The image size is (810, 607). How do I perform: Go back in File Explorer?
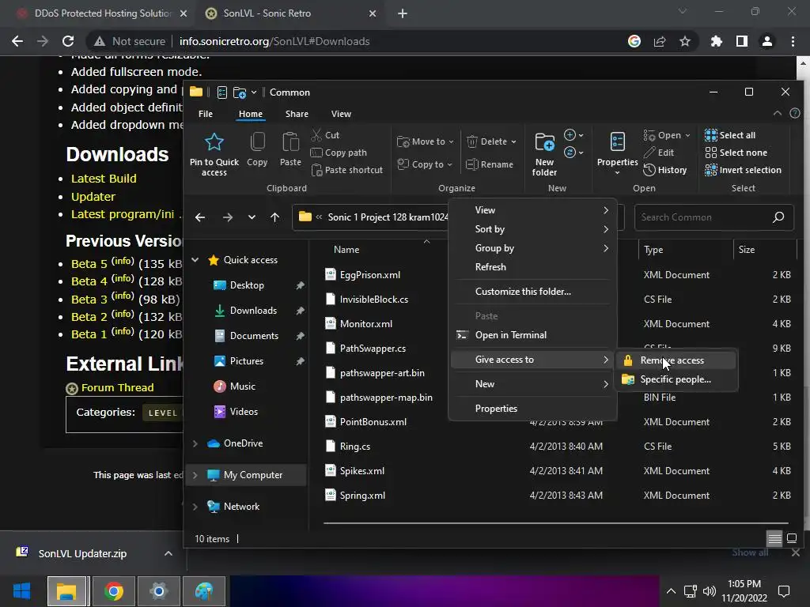200,217
